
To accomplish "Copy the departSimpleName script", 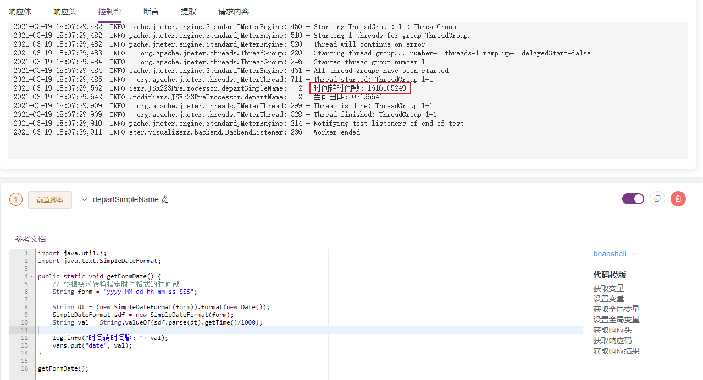I will [x=657, y=199].
